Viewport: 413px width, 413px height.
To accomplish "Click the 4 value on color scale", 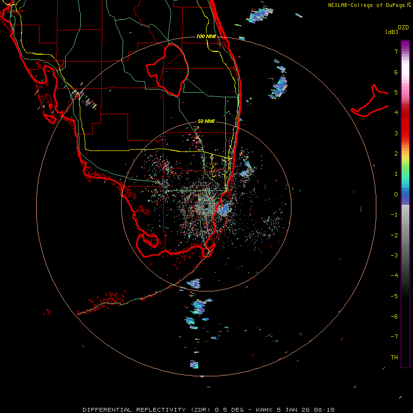I will pyautogui.click(x=396, y=112).
